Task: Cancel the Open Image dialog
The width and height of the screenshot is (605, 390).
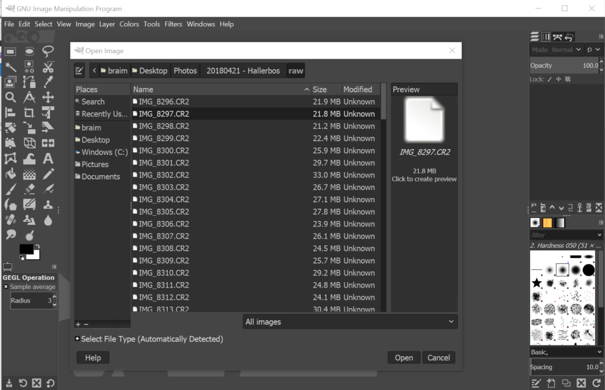Action: coord(438,358)
